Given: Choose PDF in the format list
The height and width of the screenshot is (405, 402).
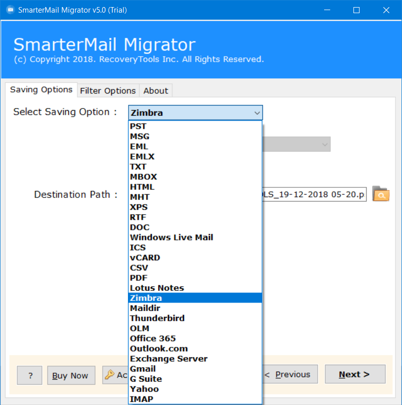Looking at the screenshot, I should click(x=195, y=278).
